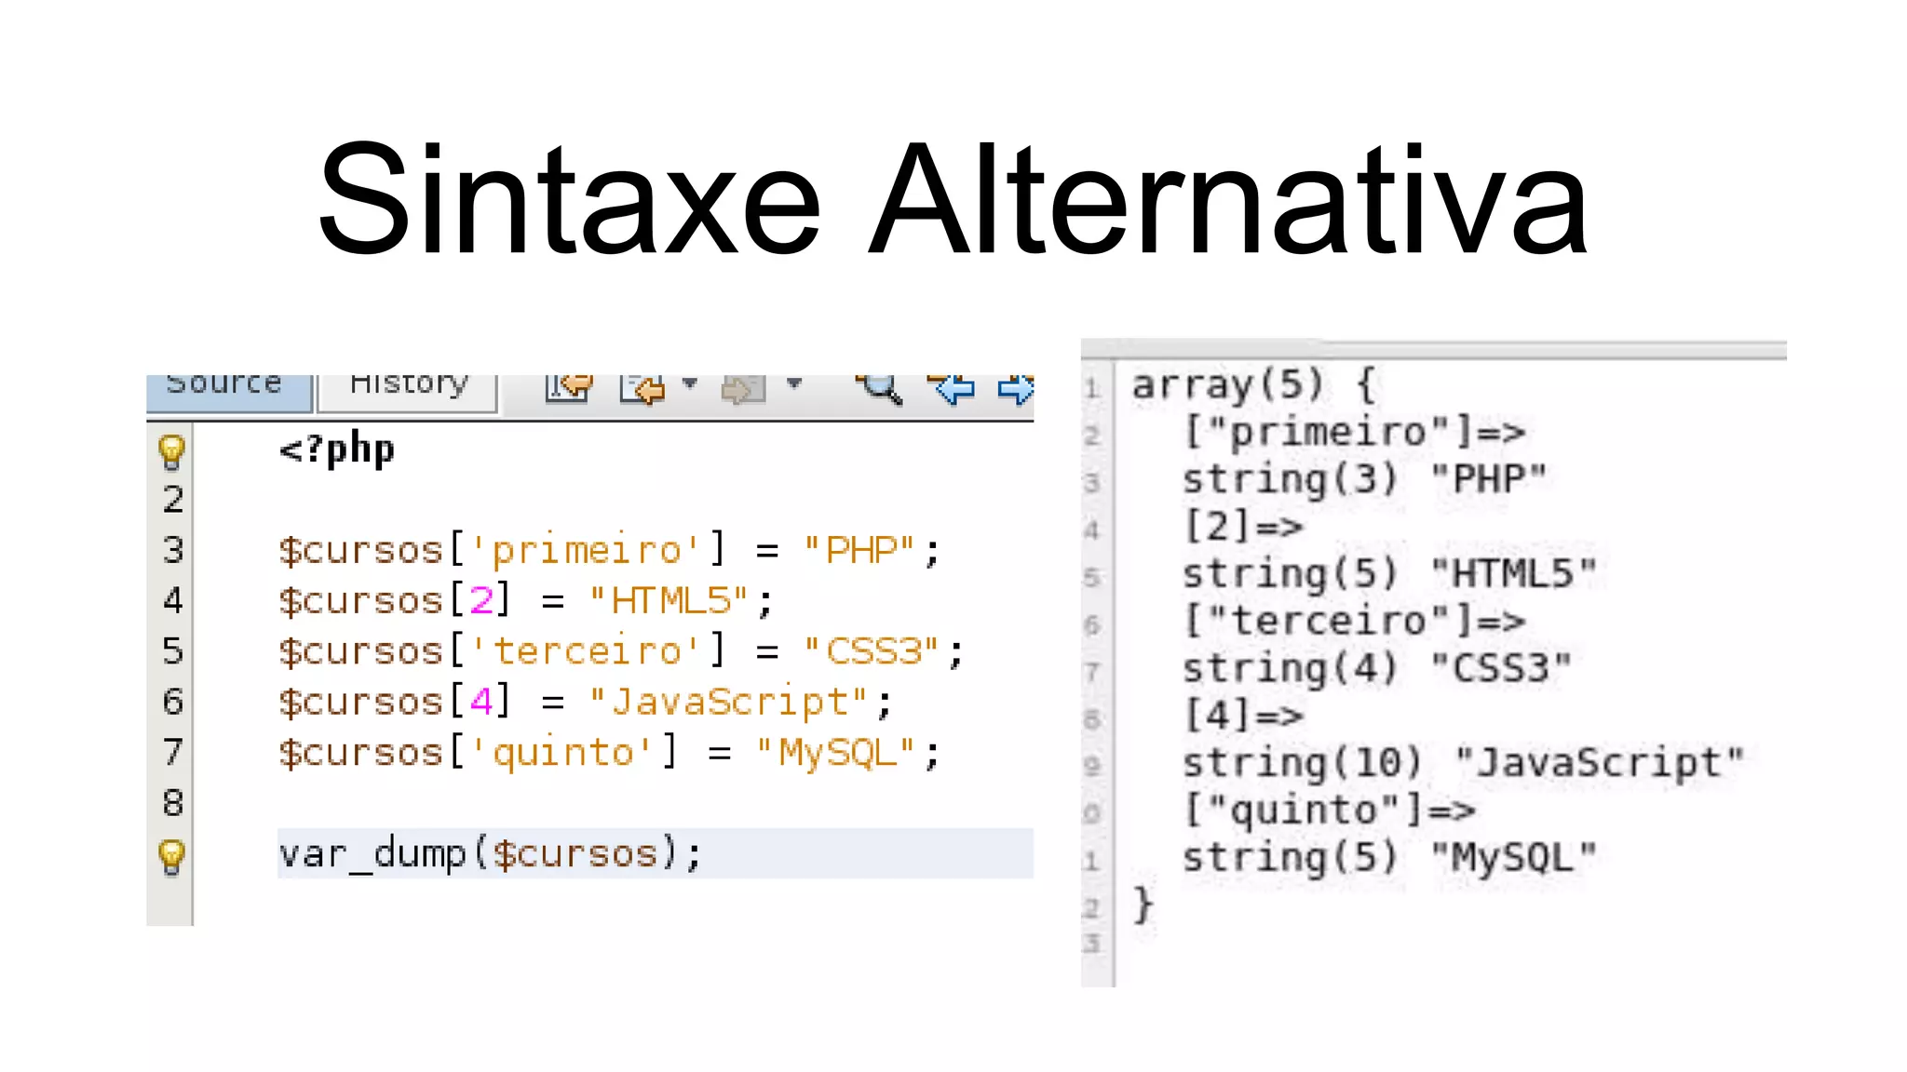Click the Find Previous Occurrence arrow
Viewport: 1907px width, 1072px height.
[x=952, y=388]
